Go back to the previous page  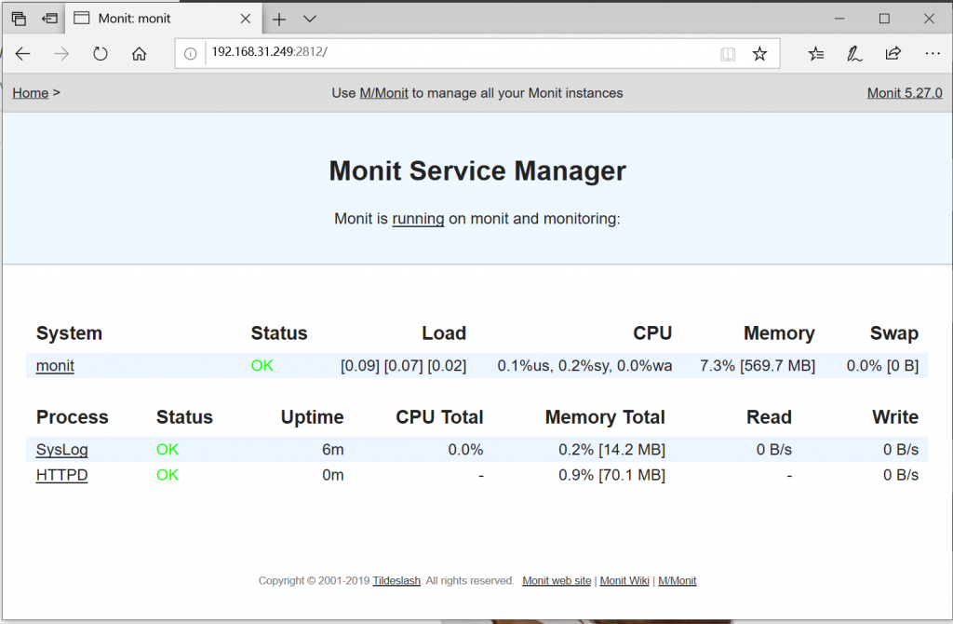(22, 54)
